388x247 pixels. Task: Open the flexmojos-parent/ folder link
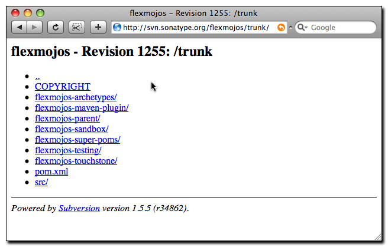click(67, 118)
